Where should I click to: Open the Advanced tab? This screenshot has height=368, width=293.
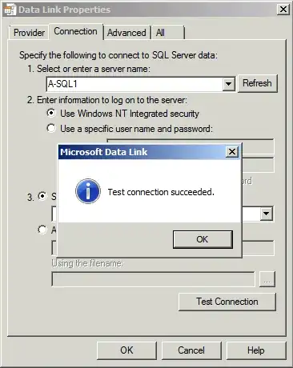click(126, 33)
